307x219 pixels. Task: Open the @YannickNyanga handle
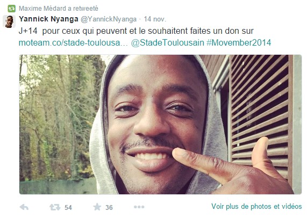(109, 19)
